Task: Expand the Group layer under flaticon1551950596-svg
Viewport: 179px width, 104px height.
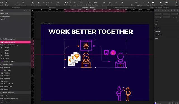Action: tap(1, 58)
